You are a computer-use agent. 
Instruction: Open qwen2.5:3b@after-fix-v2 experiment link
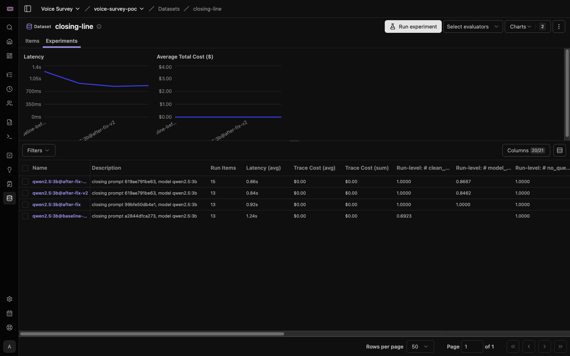click(x=60, y=193)
